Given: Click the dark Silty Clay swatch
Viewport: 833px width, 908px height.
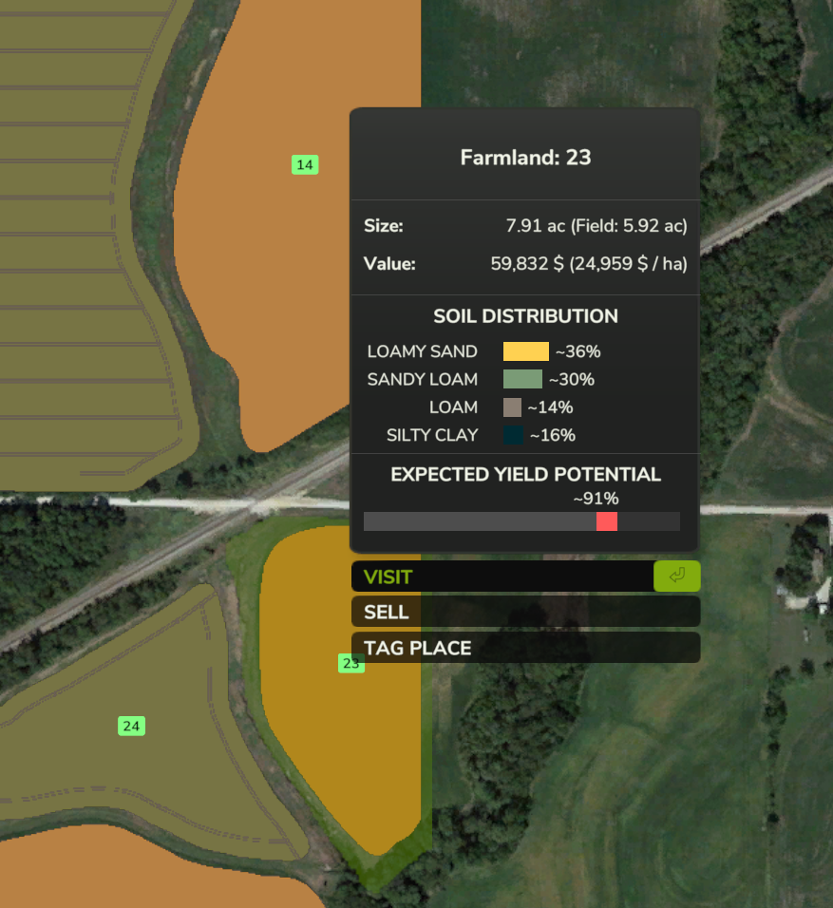Looking at the screenshot, I should (513, 435).
